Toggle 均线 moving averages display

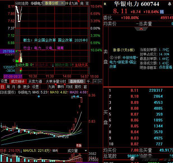click(69, 87)
